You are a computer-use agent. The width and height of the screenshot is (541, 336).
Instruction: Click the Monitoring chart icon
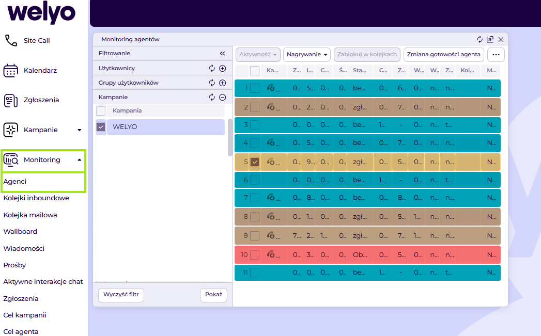(x=11, y=160)
